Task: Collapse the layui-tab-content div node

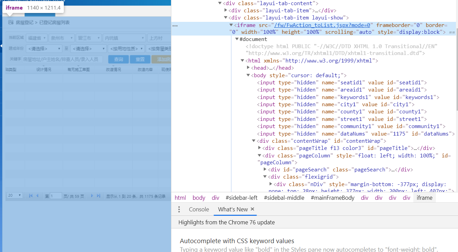Action: click(x=220, y=3)
